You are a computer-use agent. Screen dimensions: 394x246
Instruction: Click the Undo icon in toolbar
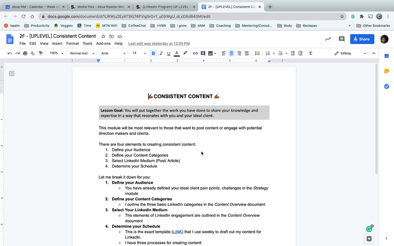(10, 53)
